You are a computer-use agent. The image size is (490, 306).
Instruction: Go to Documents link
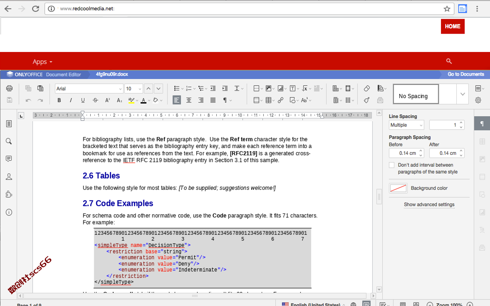click(466, 74)
